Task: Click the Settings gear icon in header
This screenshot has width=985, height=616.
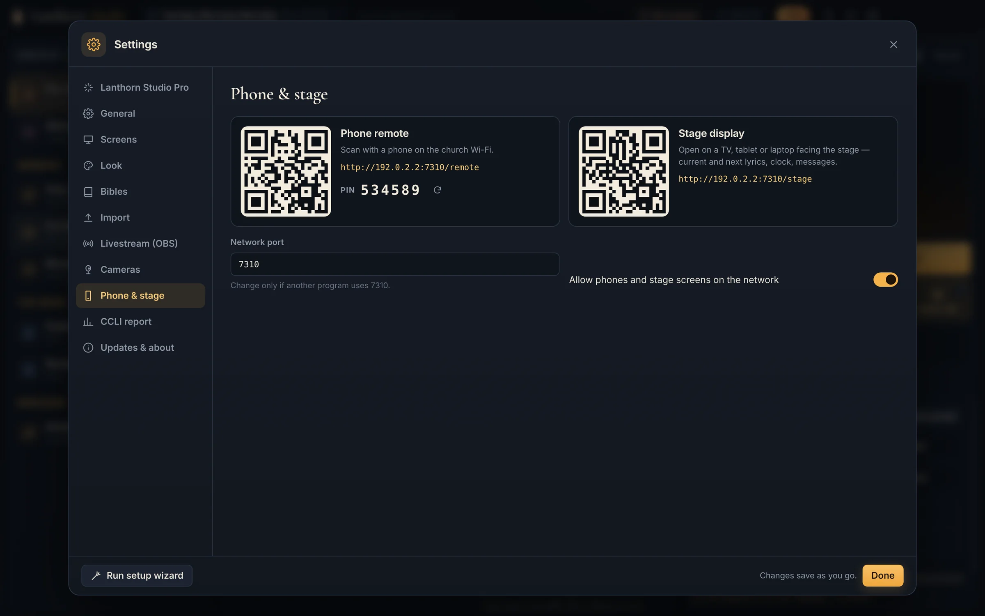Action: pos(94,44)
